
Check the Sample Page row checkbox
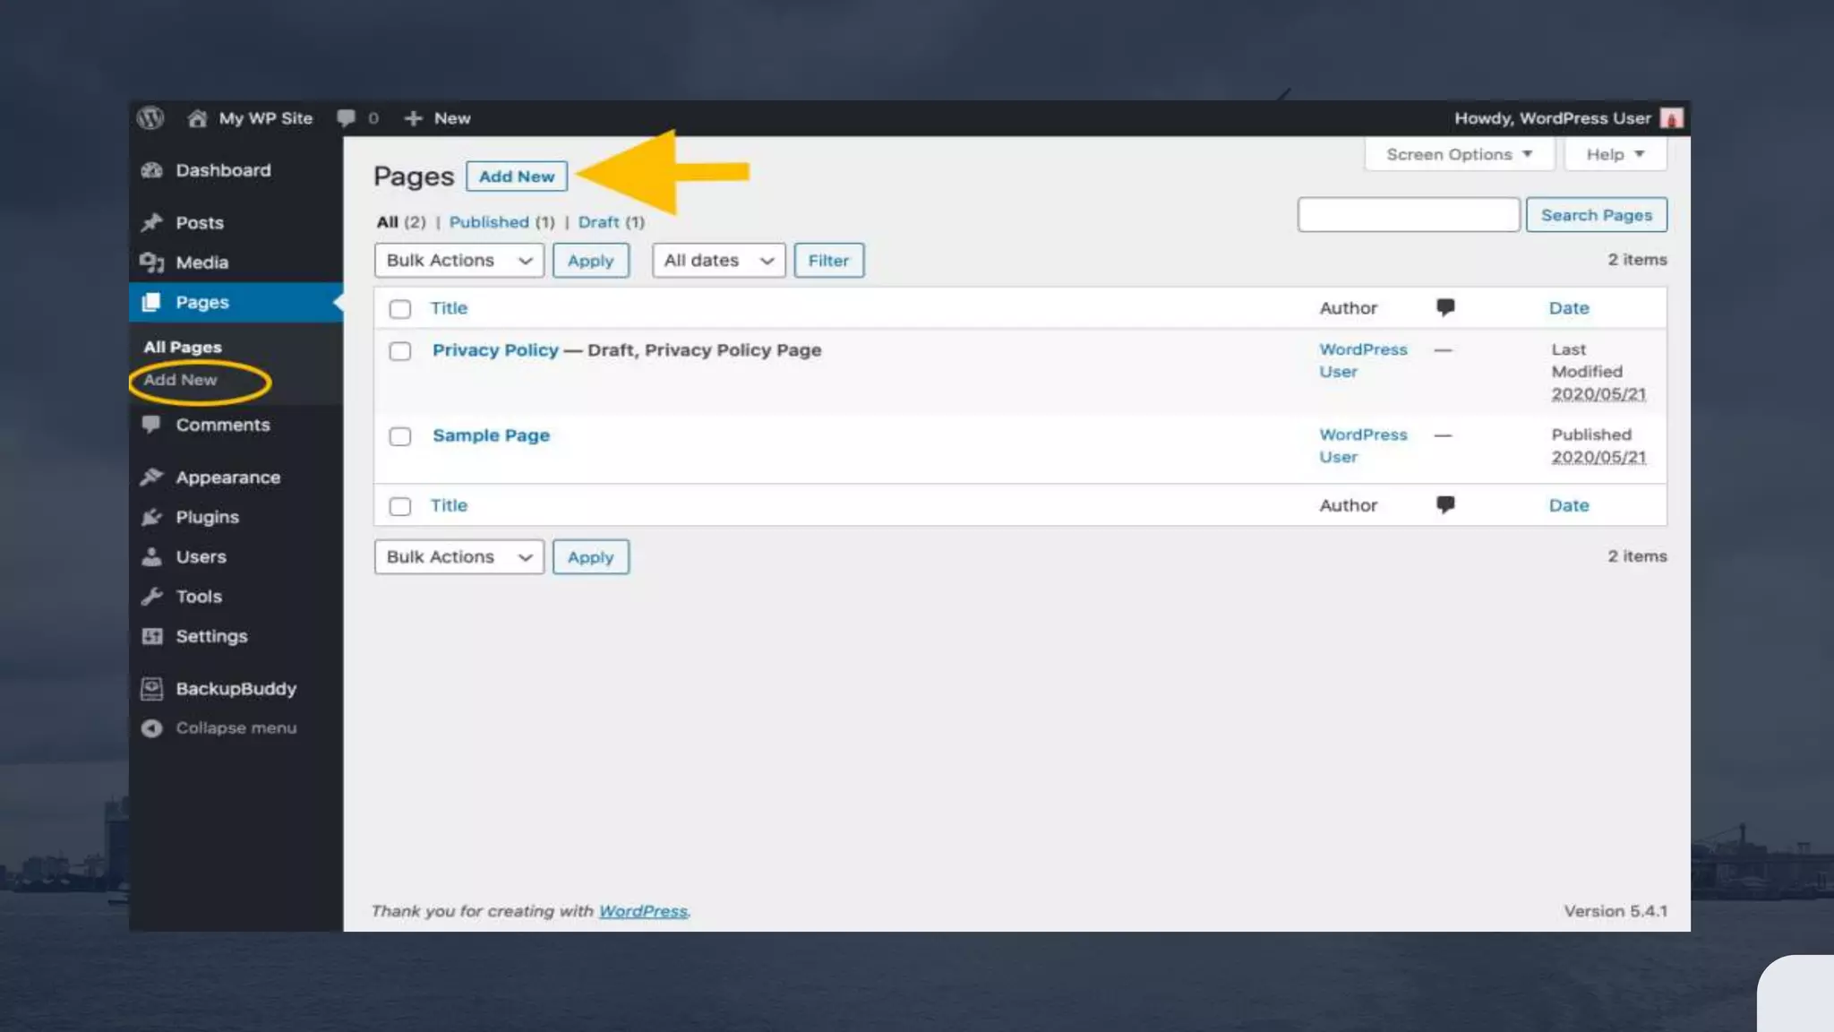399,436
